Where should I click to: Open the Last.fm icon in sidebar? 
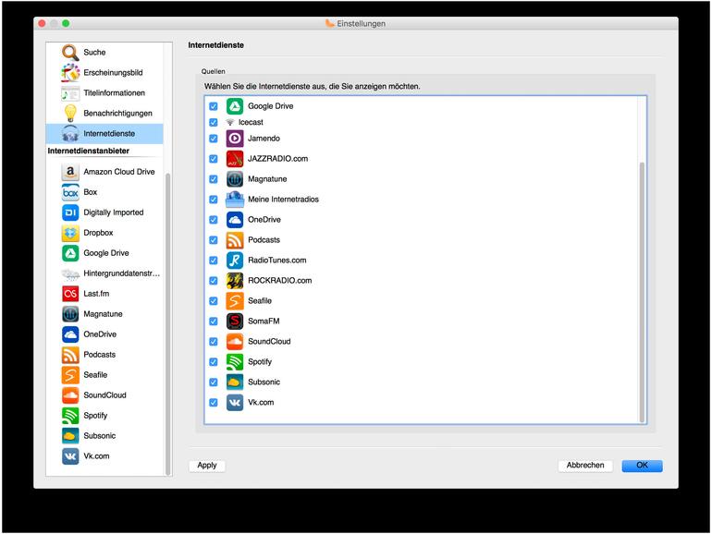click(x=70, y=294)
